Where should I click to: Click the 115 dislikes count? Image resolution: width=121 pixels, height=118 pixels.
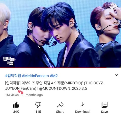point(38,112)
